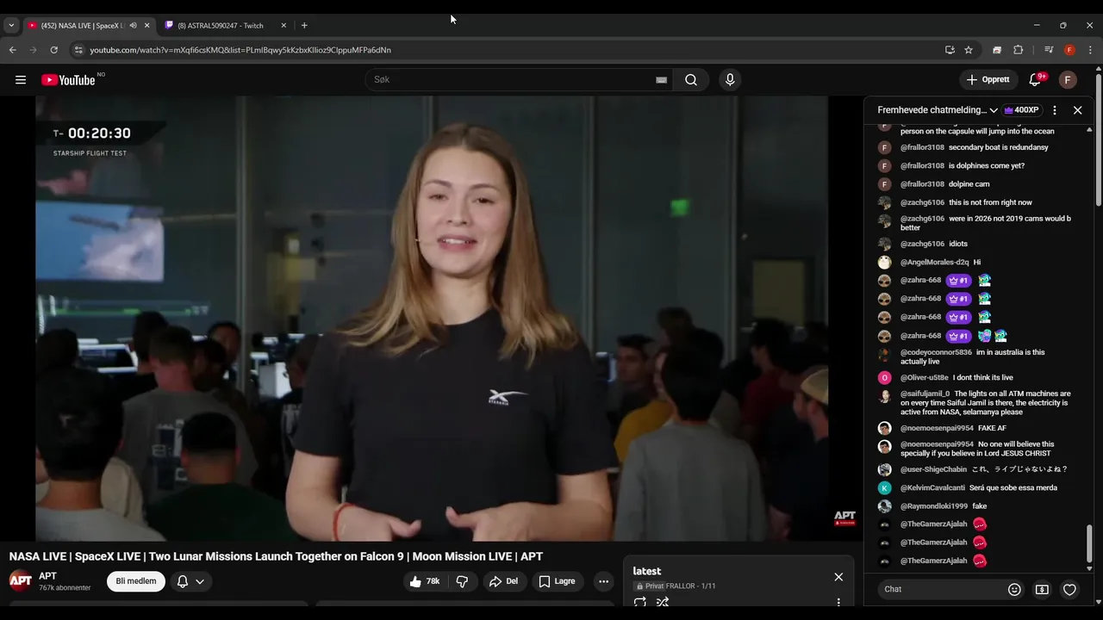This screenshot has height=620, width=1103.
Task: Open the notifications bell showing 9+
Action: click(x=1035, y=80)
